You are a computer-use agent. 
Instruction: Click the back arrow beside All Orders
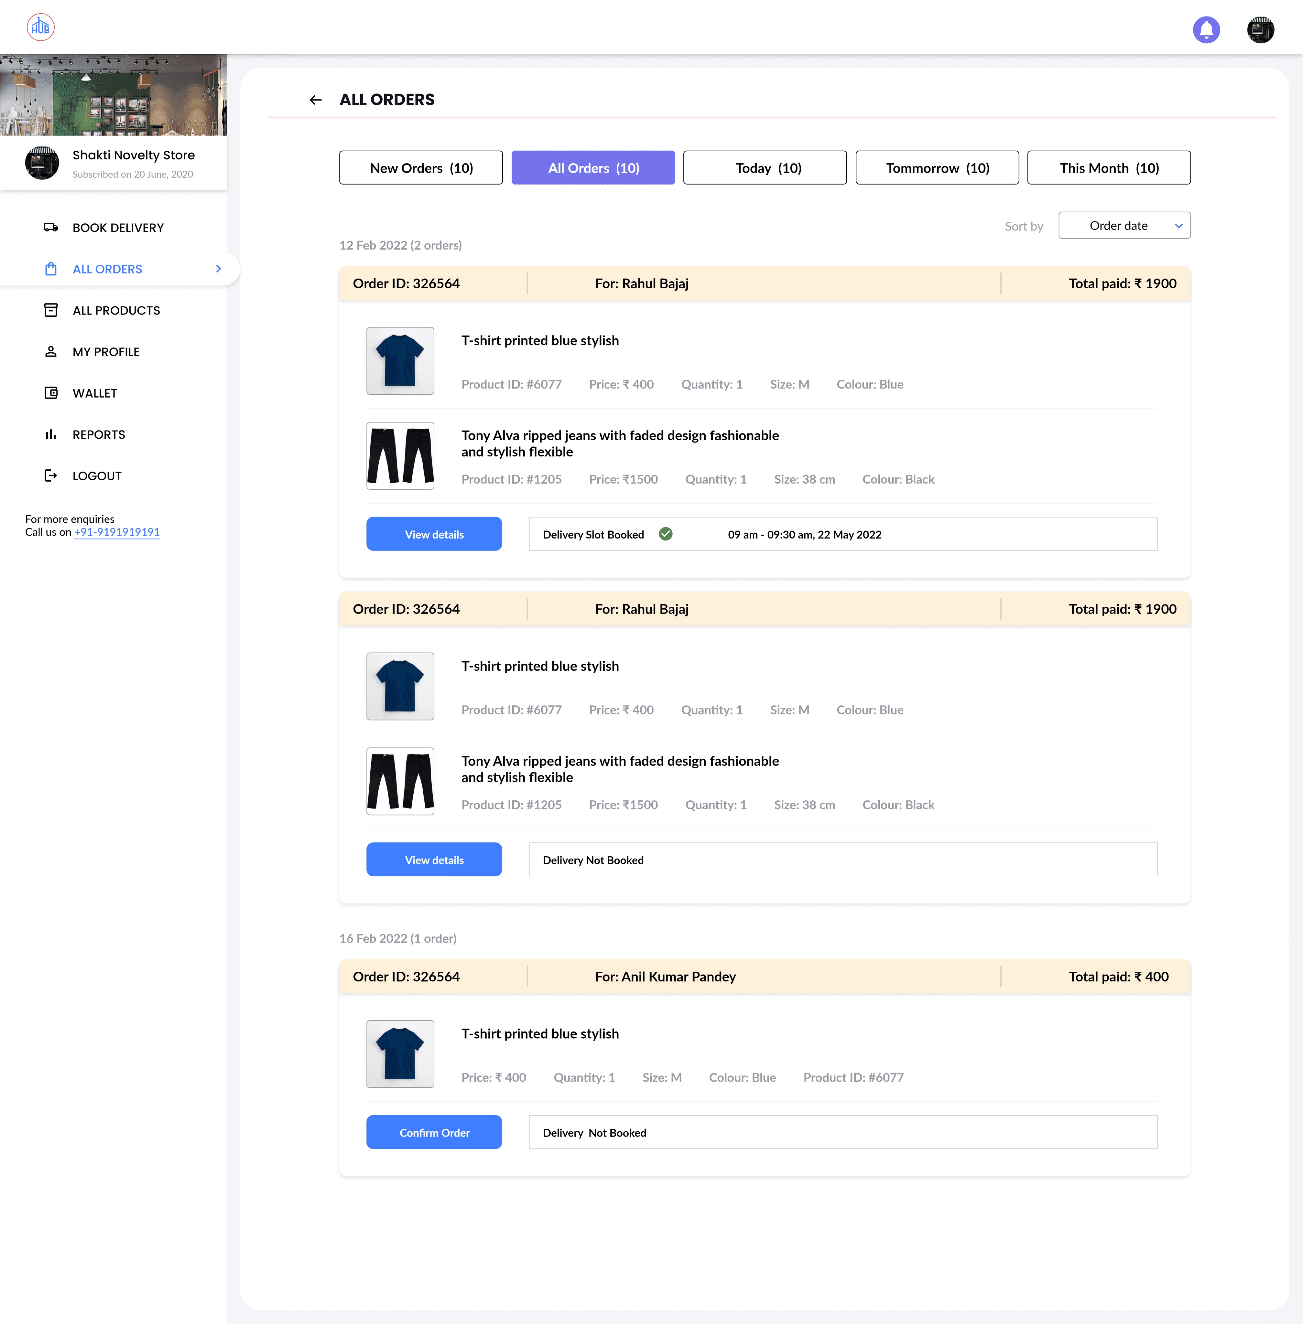click(316, 100)
